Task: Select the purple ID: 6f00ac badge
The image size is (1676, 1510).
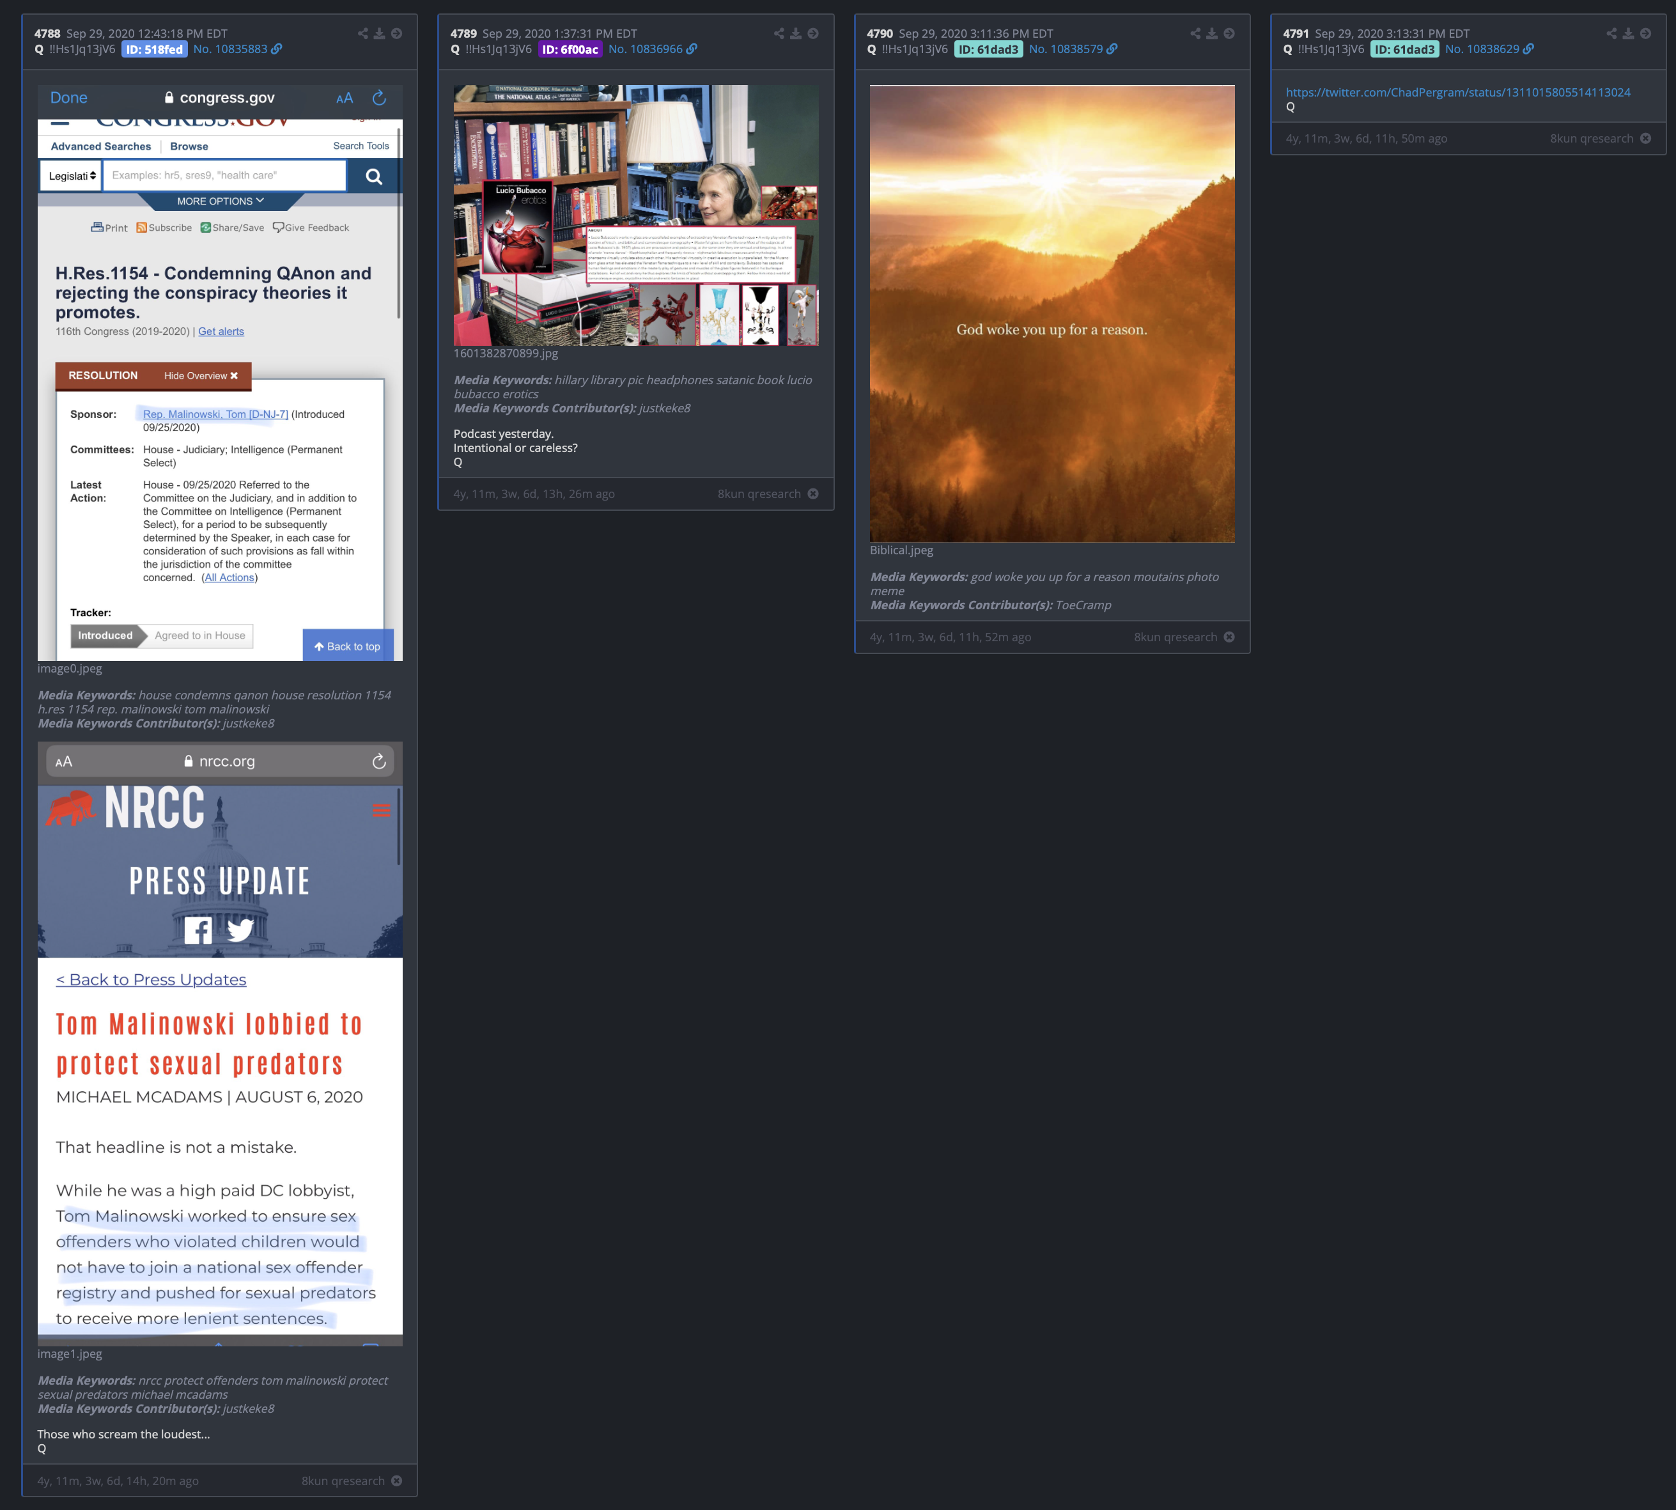Action: (x=570, y=50)
